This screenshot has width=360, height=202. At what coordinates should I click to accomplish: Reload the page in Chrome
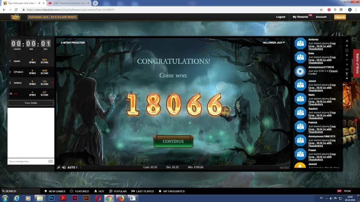click(x=16, y=10)
